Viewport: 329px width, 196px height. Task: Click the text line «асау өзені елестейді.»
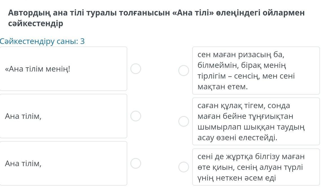237,138
